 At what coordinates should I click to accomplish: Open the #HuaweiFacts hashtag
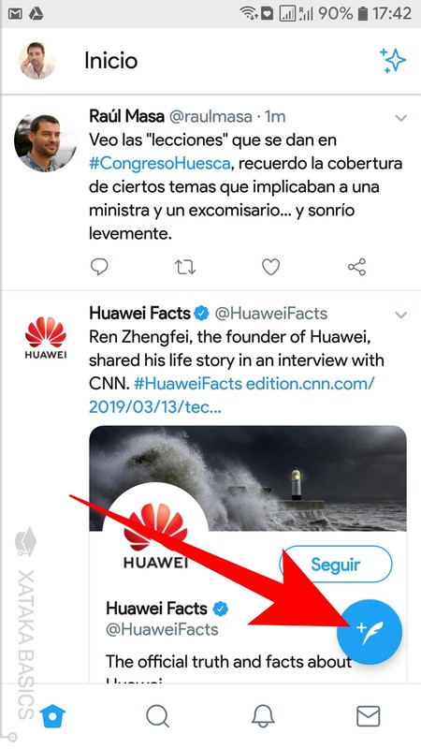pyautogui.click(x=187, y=384)
